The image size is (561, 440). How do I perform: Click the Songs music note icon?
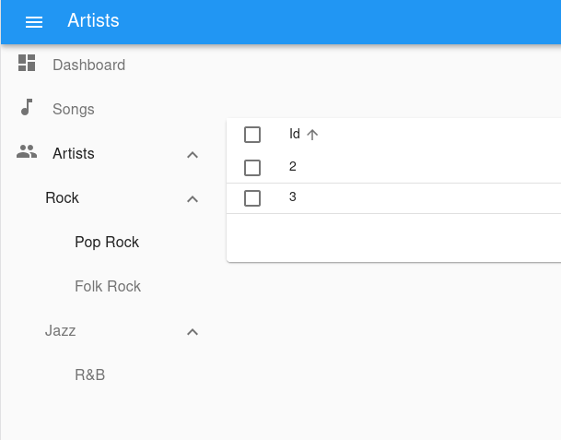point(27,108)
